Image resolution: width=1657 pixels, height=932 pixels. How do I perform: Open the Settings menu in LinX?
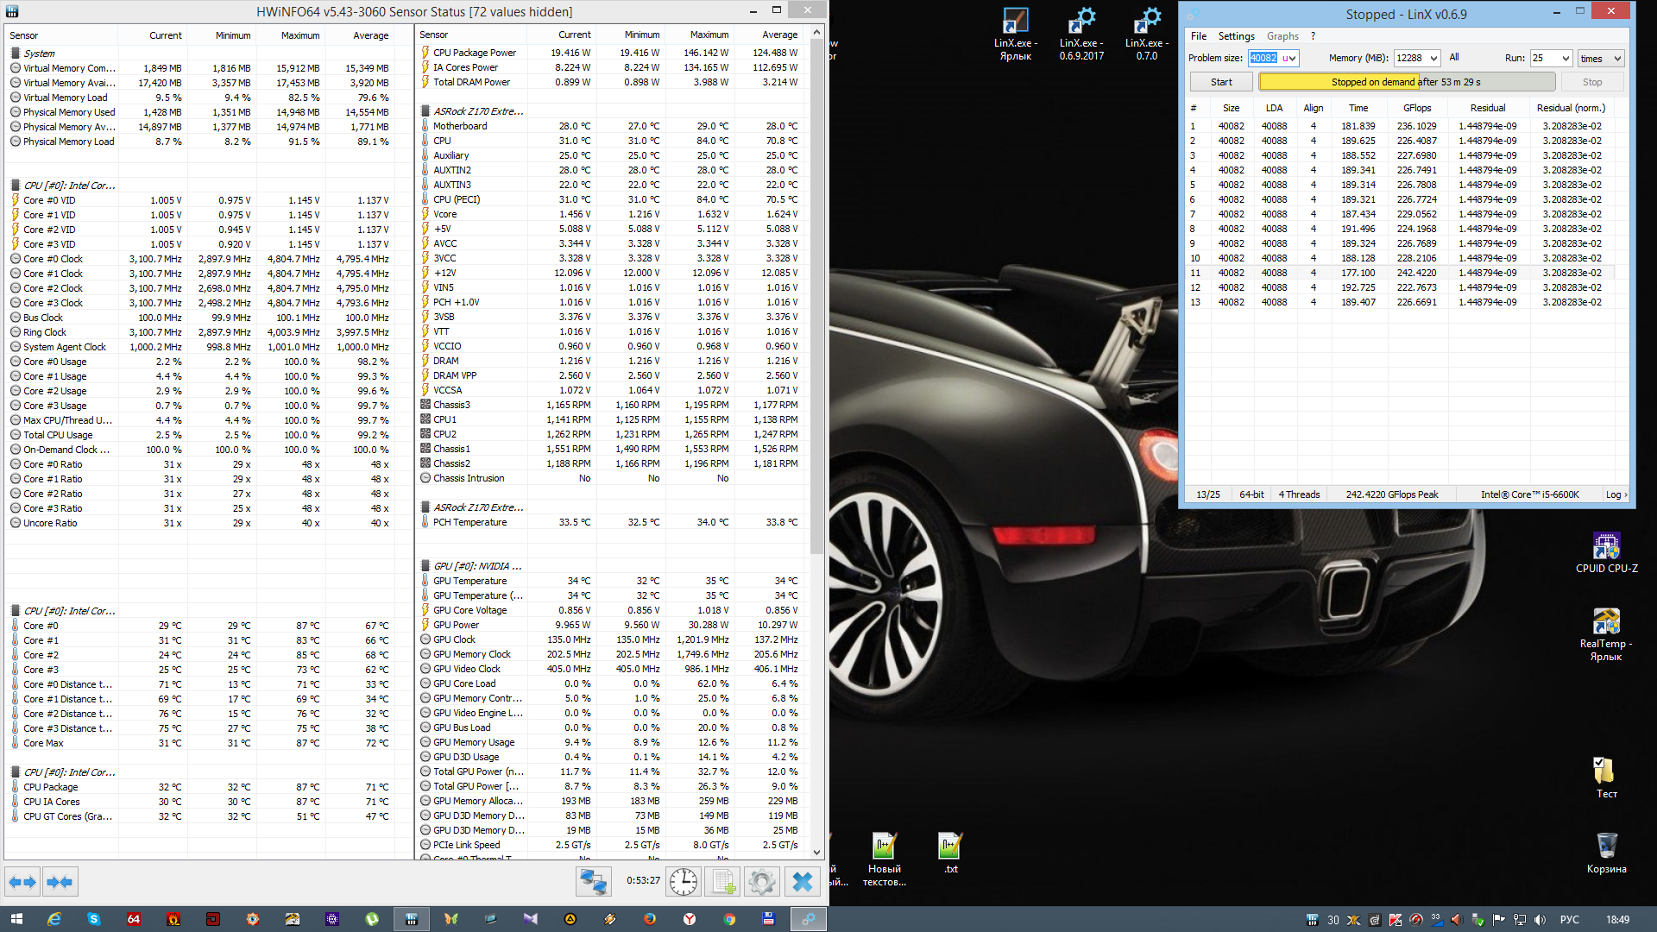(1236, 36)
